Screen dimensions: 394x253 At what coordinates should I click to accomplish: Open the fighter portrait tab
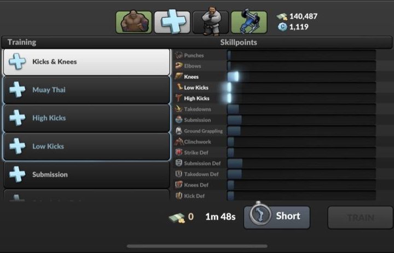pos(134,22)
